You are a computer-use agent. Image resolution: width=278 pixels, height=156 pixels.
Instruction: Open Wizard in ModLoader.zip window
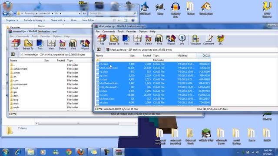tap(171, 39)
